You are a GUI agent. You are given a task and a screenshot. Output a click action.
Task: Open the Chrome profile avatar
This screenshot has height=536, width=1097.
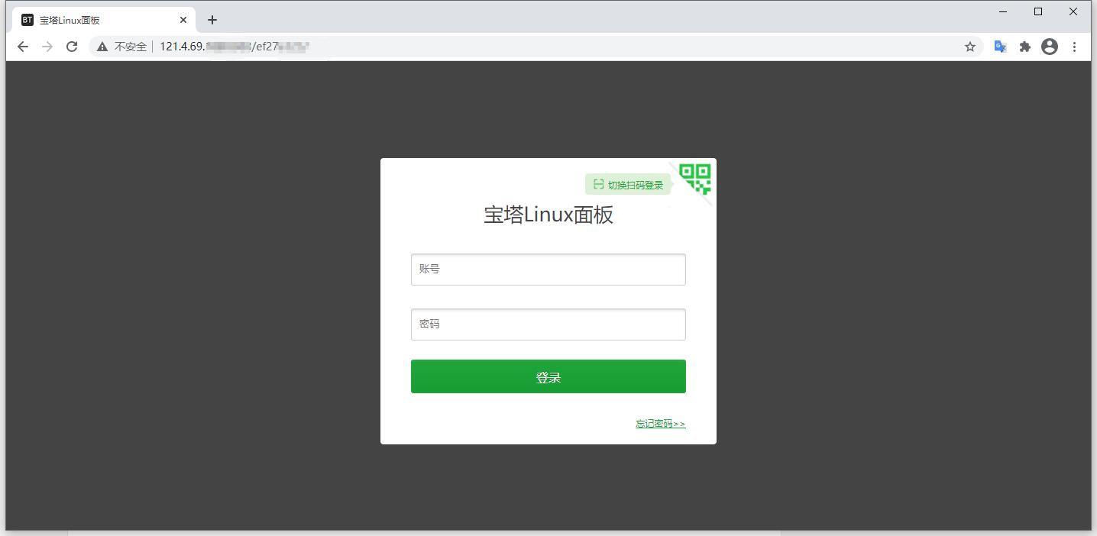(x=1050, y=47)
